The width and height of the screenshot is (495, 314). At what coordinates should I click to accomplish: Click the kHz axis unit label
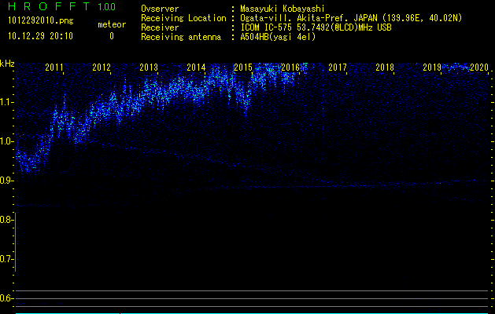(7, 64)
